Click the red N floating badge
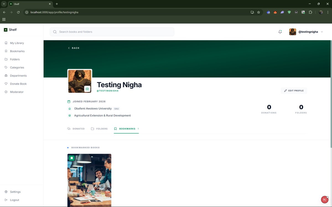Viewport: 332px width, 207px height. tap(325, 200)
